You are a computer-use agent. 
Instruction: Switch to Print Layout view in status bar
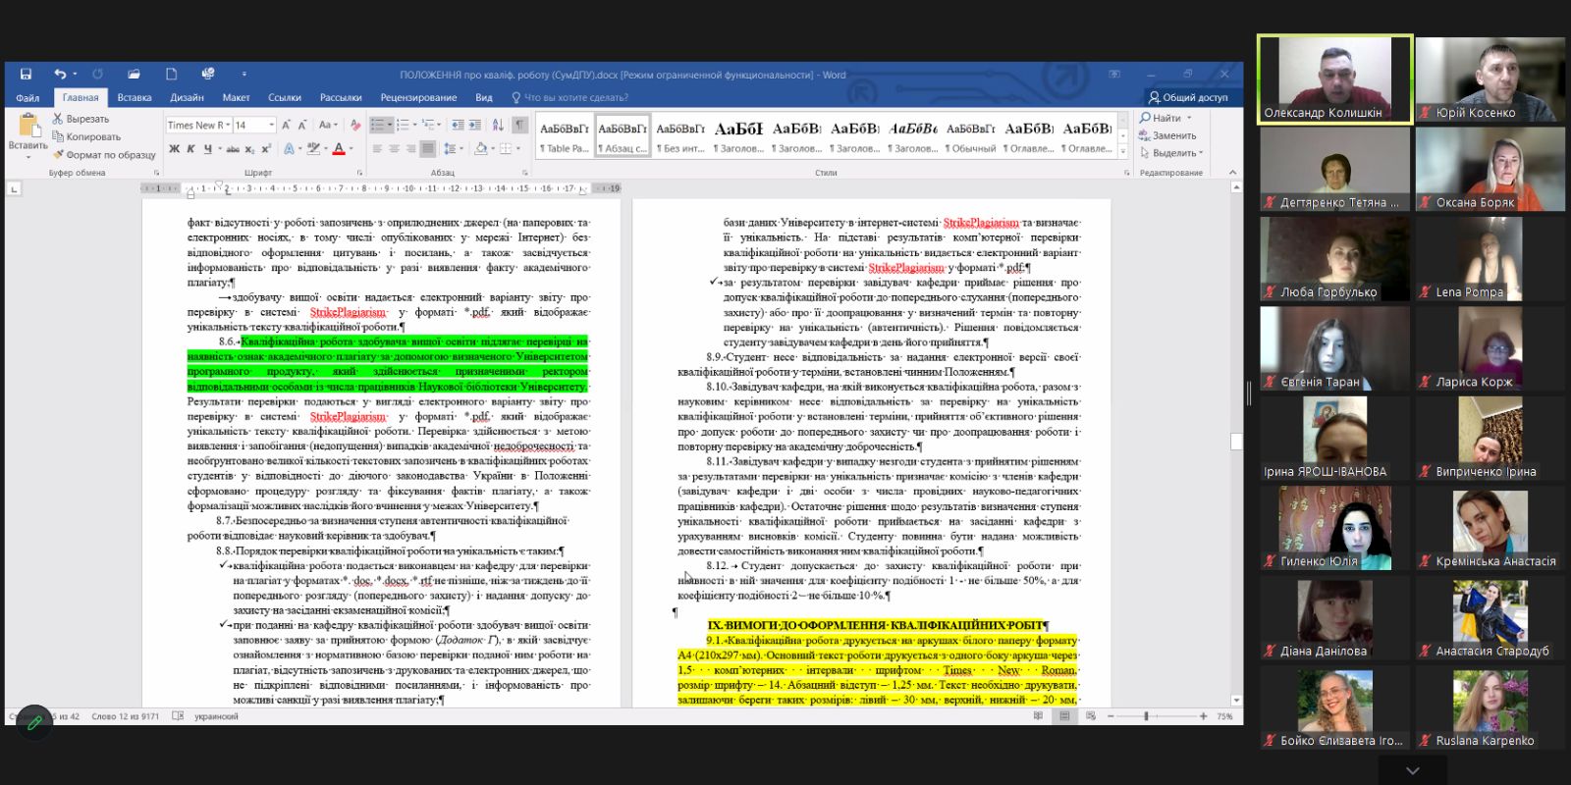tap(1064, 716)
